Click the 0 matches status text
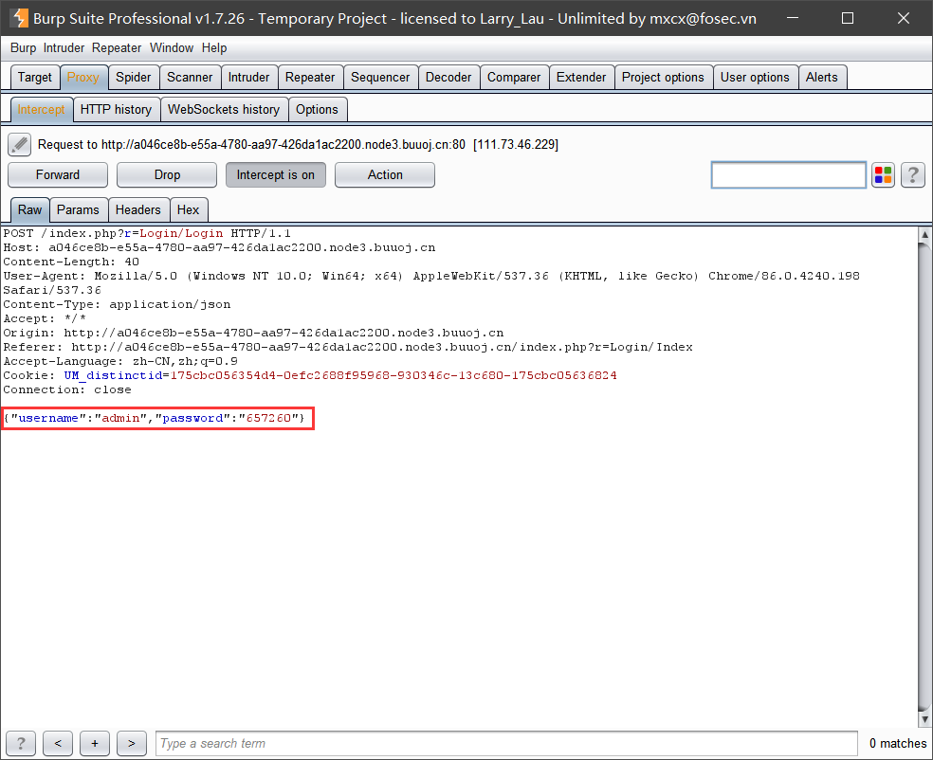The width and height of the screenshot is (933, 760). click(897, 743)
